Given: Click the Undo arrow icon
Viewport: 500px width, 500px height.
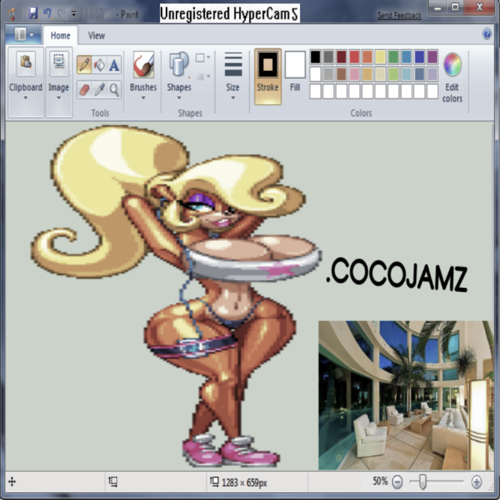Looking at the screenshot, I should (x=47, y=14).
